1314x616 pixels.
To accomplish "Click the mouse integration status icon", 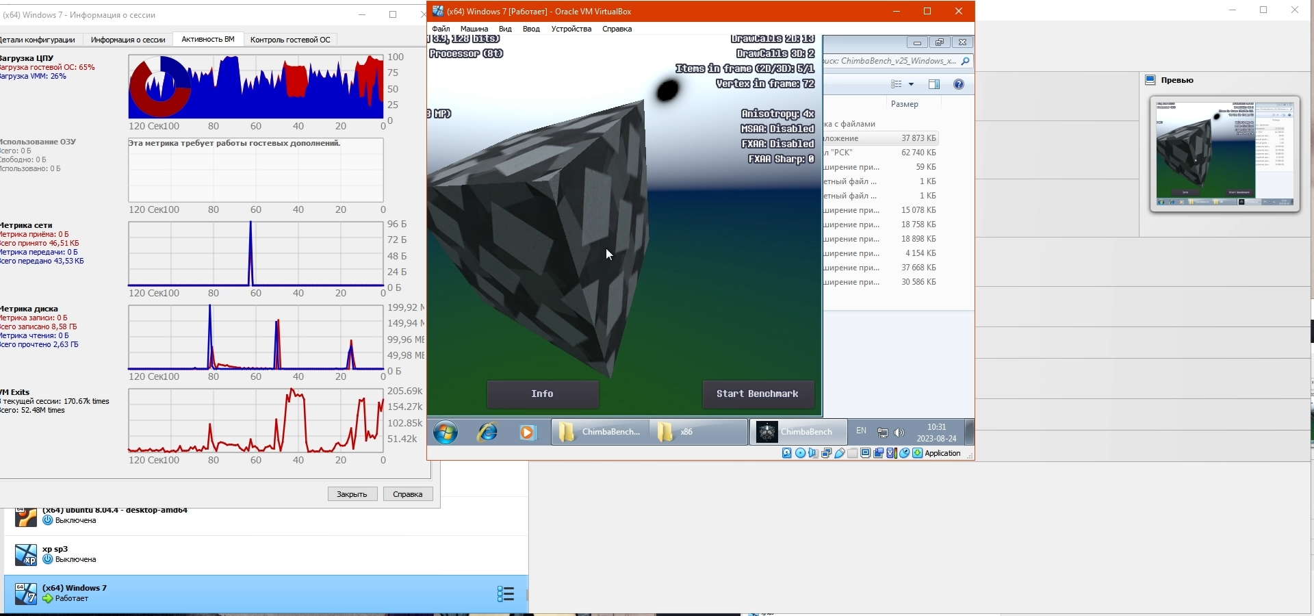I will [904, 453].
